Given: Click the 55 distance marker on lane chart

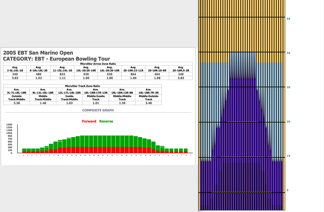Looking at the screenshot, I should tap(288, 19).
